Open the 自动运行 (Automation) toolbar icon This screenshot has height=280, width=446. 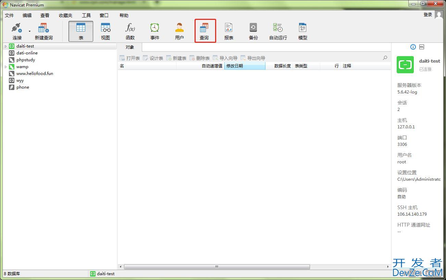click(278, 31)
